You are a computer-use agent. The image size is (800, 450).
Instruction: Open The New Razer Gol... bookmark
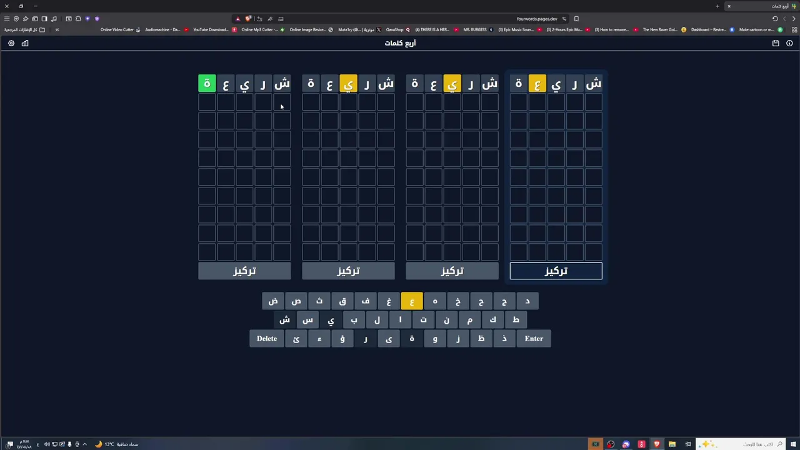pos(664,29)
